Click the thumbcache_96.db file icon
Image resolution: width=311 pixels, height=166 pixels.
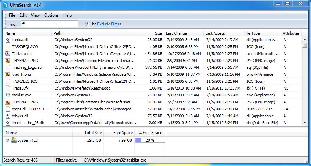tap(8, 123)
